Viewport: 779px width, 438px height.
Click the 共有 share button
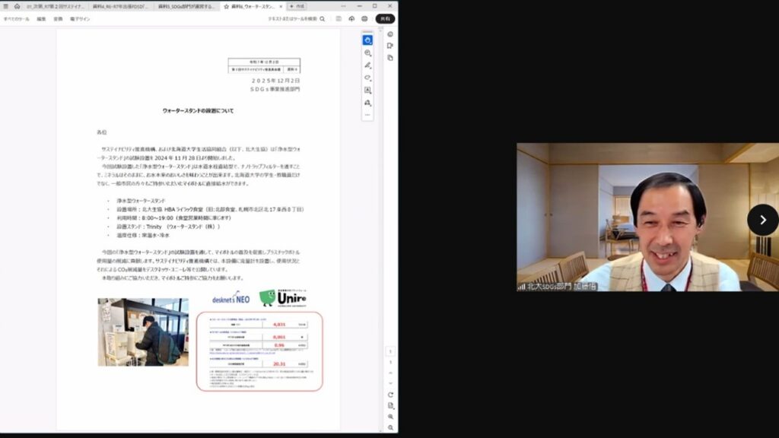pos(385,18)
